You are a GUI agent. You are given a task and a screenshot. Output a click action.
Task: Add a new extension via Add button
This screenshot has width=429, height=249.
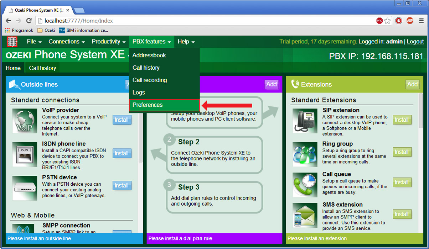(x=412, y=84)
